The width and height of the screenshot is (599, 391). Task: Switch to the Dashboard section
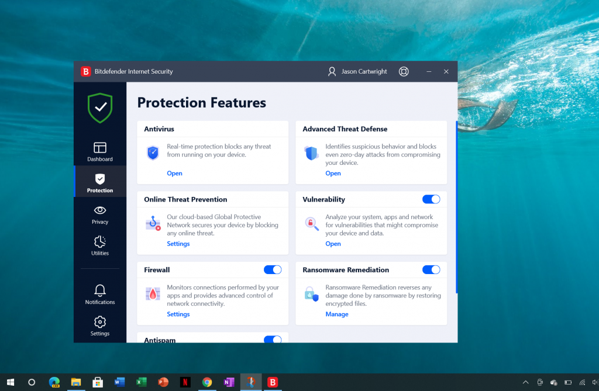99,151
